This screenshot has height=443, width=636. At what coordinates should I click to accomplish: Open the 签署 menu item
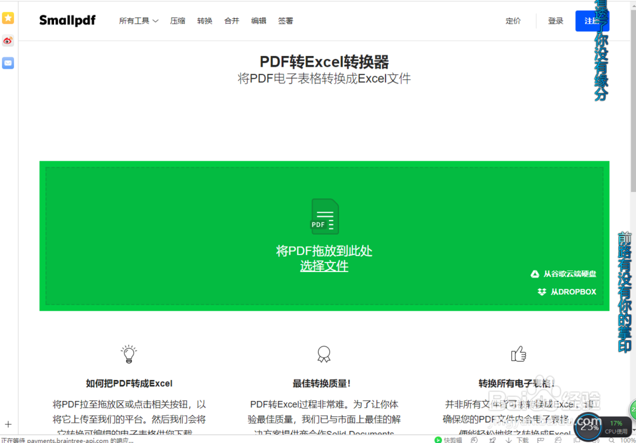286,21
